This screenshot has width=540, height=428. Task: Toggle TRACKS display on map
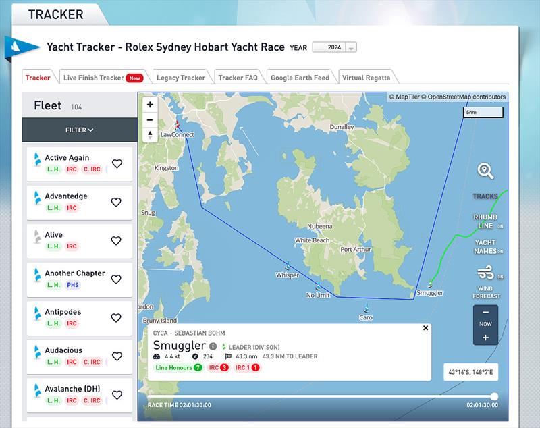click(x=485, y=196)
